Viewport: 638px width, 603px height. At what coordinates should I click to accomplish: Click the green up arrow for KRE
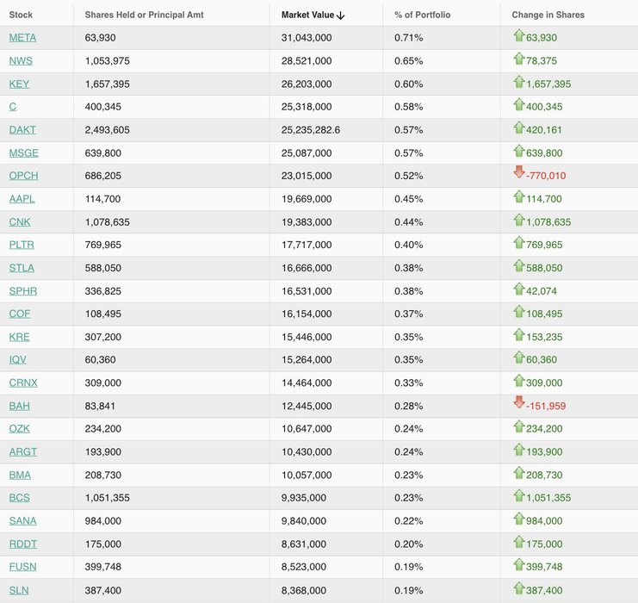click(519, 335)
